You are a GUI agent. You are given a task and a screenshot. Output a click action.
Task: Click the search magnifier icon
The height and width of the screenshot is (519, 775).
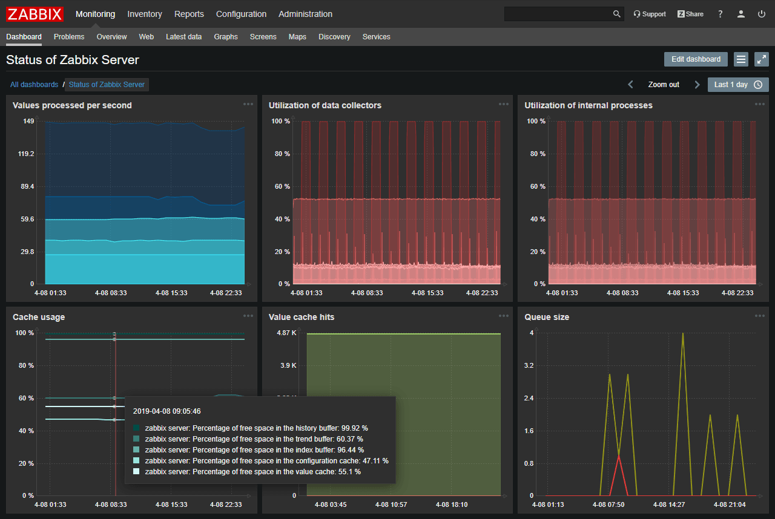point(616,14)
